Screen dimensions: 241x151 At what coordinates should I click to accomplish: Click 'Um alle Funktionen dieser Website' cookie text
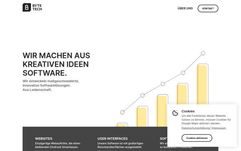click(x=206, y=120)
